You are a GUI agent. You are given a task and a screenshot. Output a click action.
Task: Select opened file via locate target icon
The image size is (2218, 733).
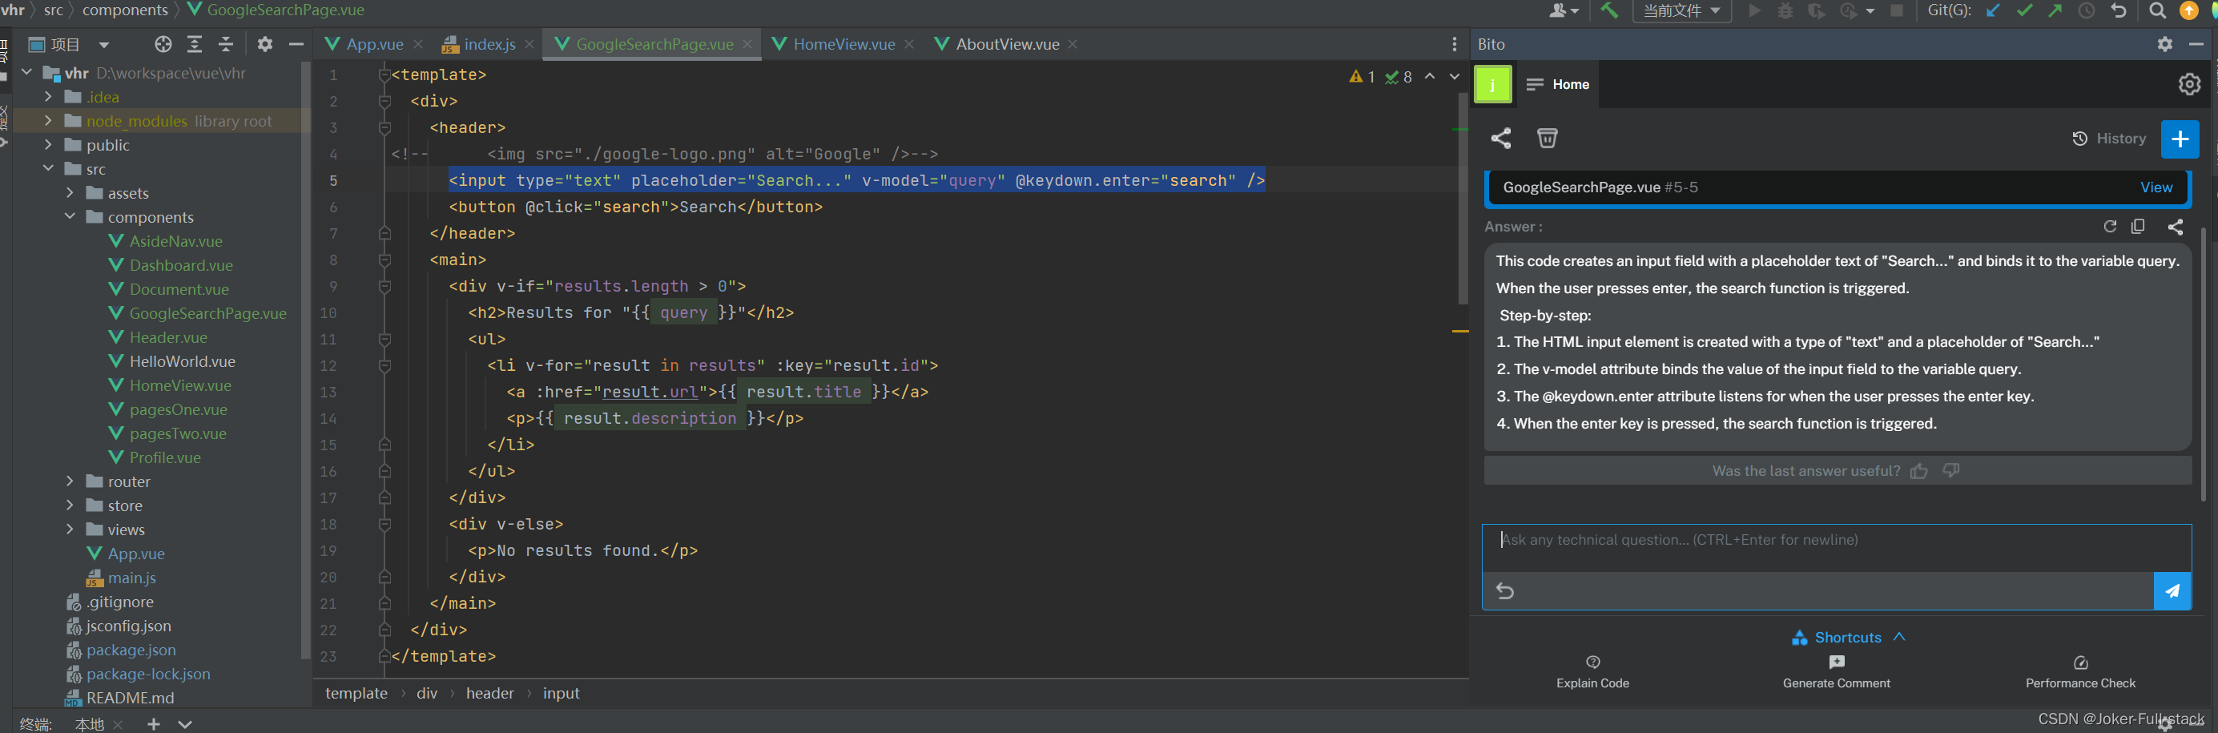coord(163,44)
